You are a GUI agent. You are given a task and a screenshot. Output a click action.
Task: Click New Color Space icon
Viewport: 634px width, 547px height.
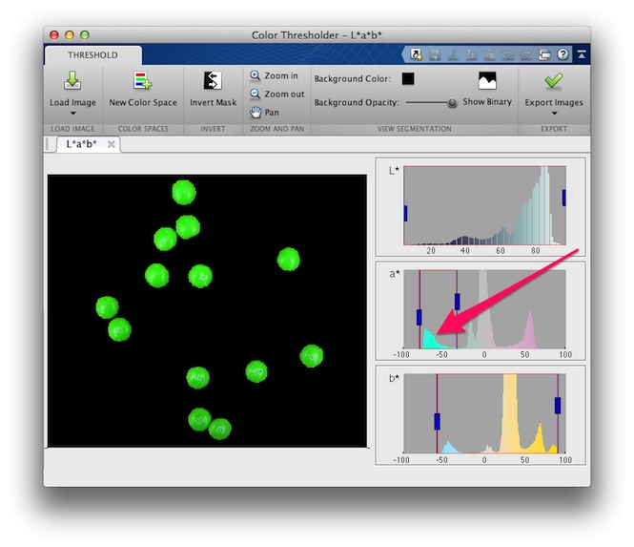click(143, 80)
